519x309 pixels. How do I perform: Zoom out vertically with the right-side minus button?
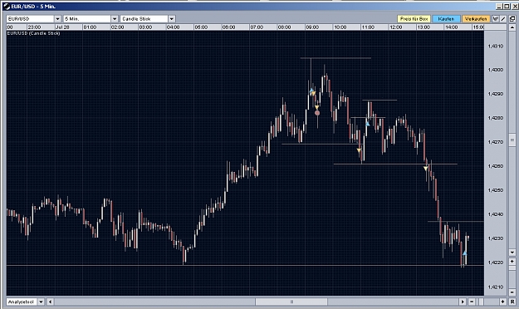click(x=512, y=292)
